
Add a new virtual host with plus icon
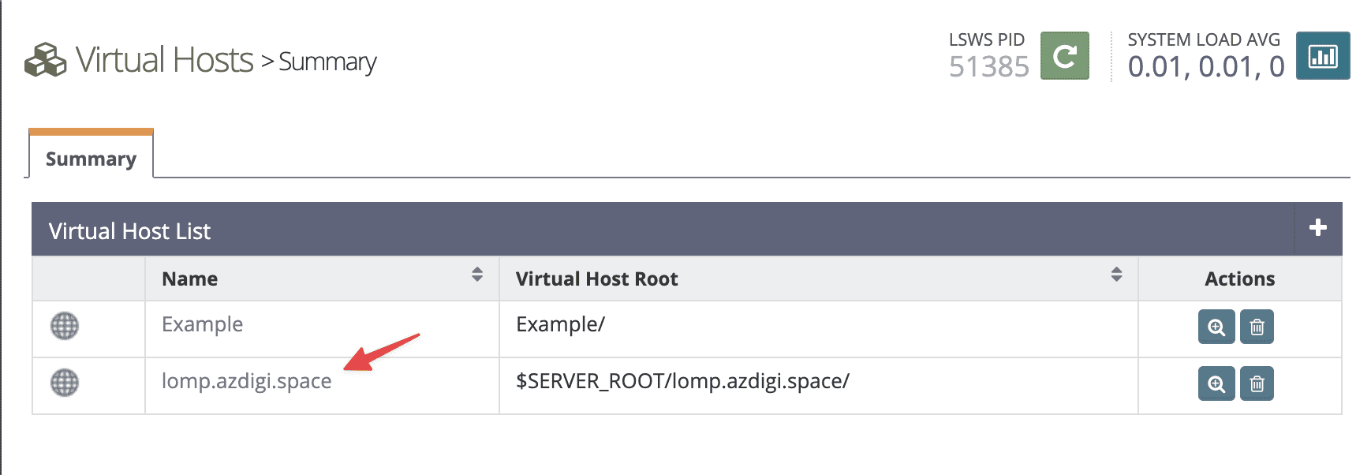pos(1317,228)
